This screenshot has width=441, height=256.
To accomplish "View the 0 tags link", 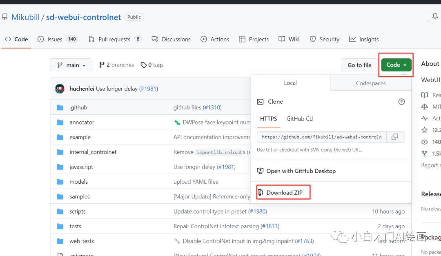I will [x=152, y=65].
